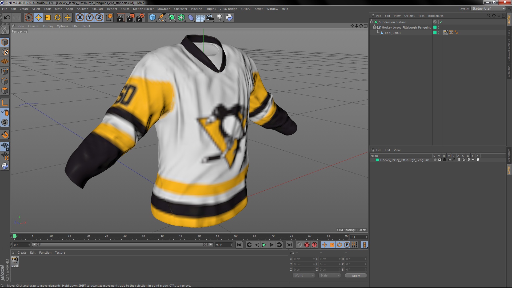Go to end of animation
The height and width of the screenshot is (288, 512).
(x=289, y=245)
